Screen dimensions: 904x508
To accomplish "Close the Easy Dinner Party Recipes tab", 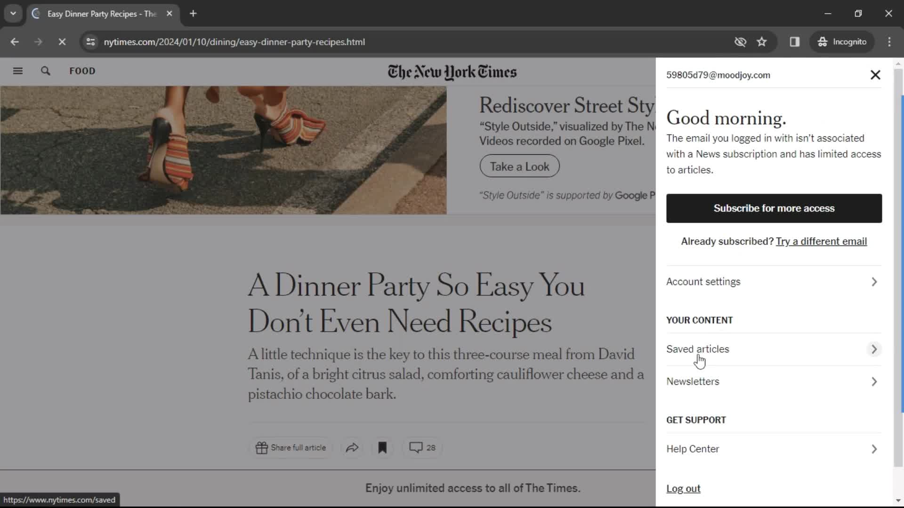I will [x=169, y=14].
